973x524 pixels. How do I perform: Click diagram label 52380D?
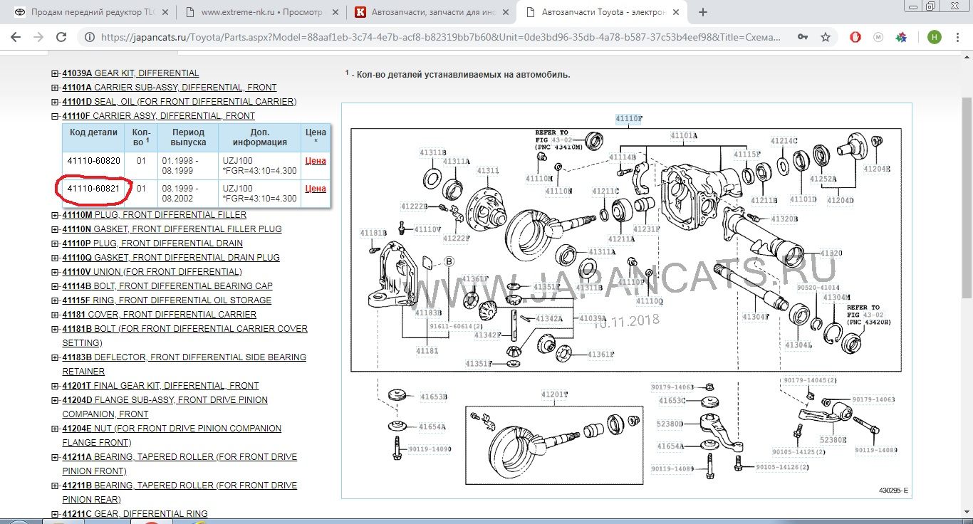(670, 424)
